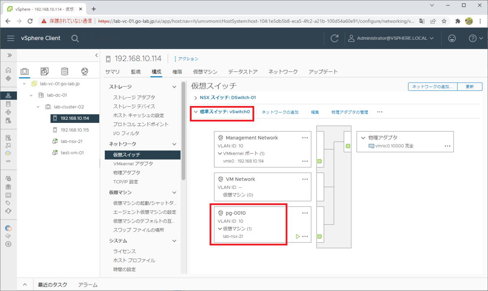This screenshot has height=291, width=488.
Task: Switch to Hosts and Clusters inventory view
Action: click(x=25, y=71)
